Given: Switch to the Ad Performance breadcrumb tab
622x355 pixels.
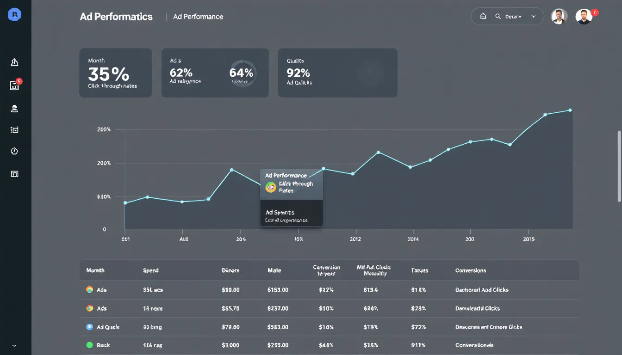Looking at the screenshot, I should [198, 17].
